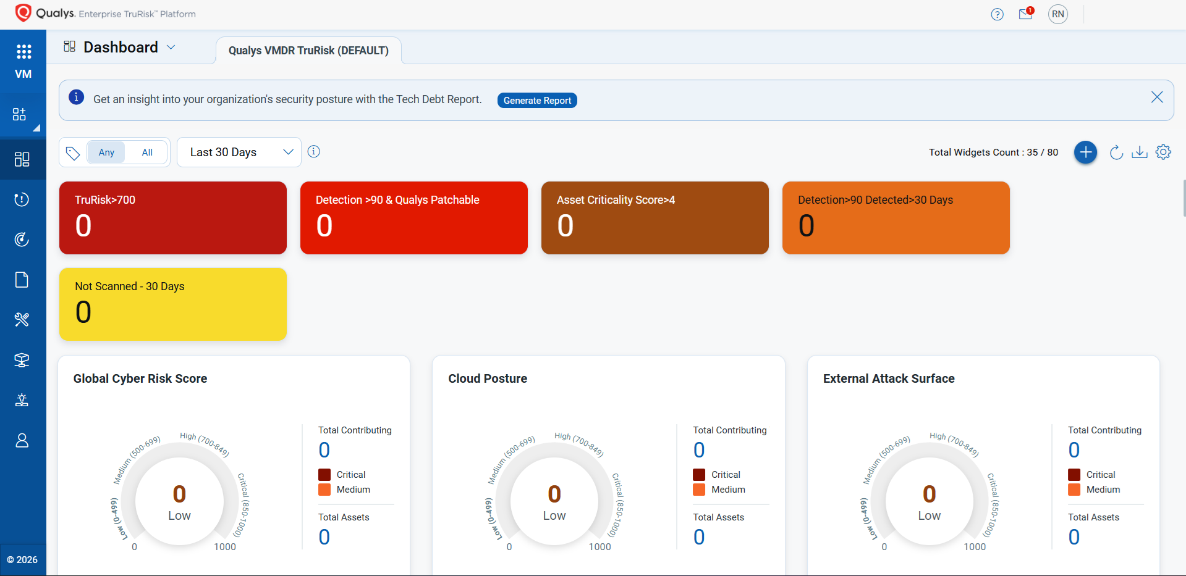Click Total Assets value in Global Cyber Risk
Image resolution: width=1186 pixels, height=576 pixels.
point(324,537)
